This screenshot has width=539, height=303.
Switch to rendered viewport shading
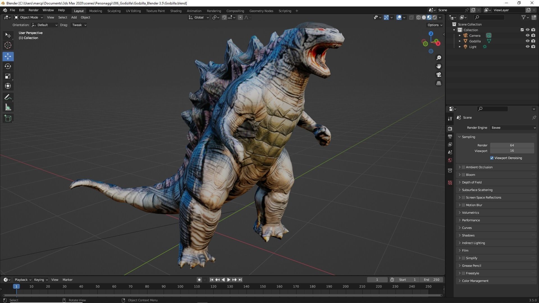click(435, 17)
